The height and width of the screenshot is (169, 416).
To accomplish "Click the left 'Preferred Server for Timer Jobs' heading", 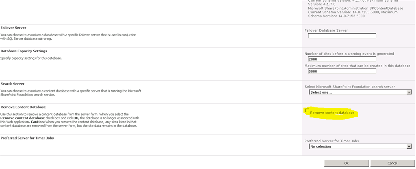I will point(27,138).
